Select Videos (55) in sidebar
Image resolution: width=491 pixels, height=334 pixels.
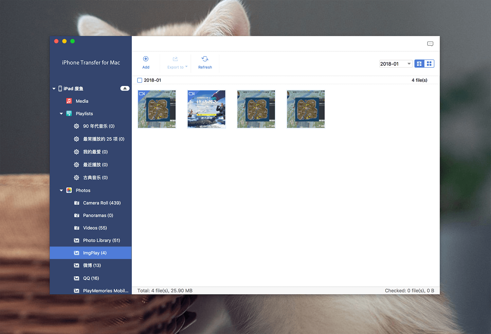pyautogui.click(x=91, y=228)
